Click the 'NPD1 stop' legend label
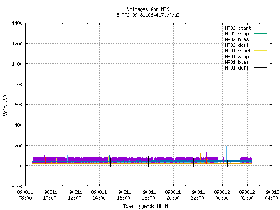Image resolution: width=280 pixels, height=210 pixels. pyautogui.click(x=237, y=56)
